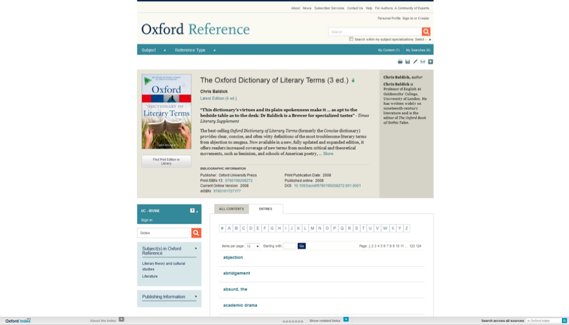Click the main header Search field
This screenshot has width=569, height=325.
coord(375,31)
